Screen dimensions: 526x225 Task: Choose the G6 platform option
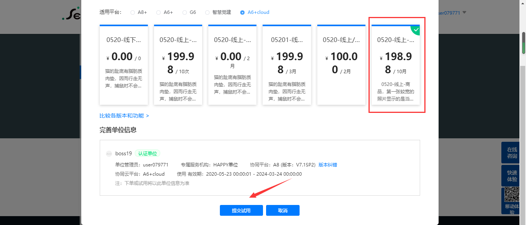pos(184,12)
